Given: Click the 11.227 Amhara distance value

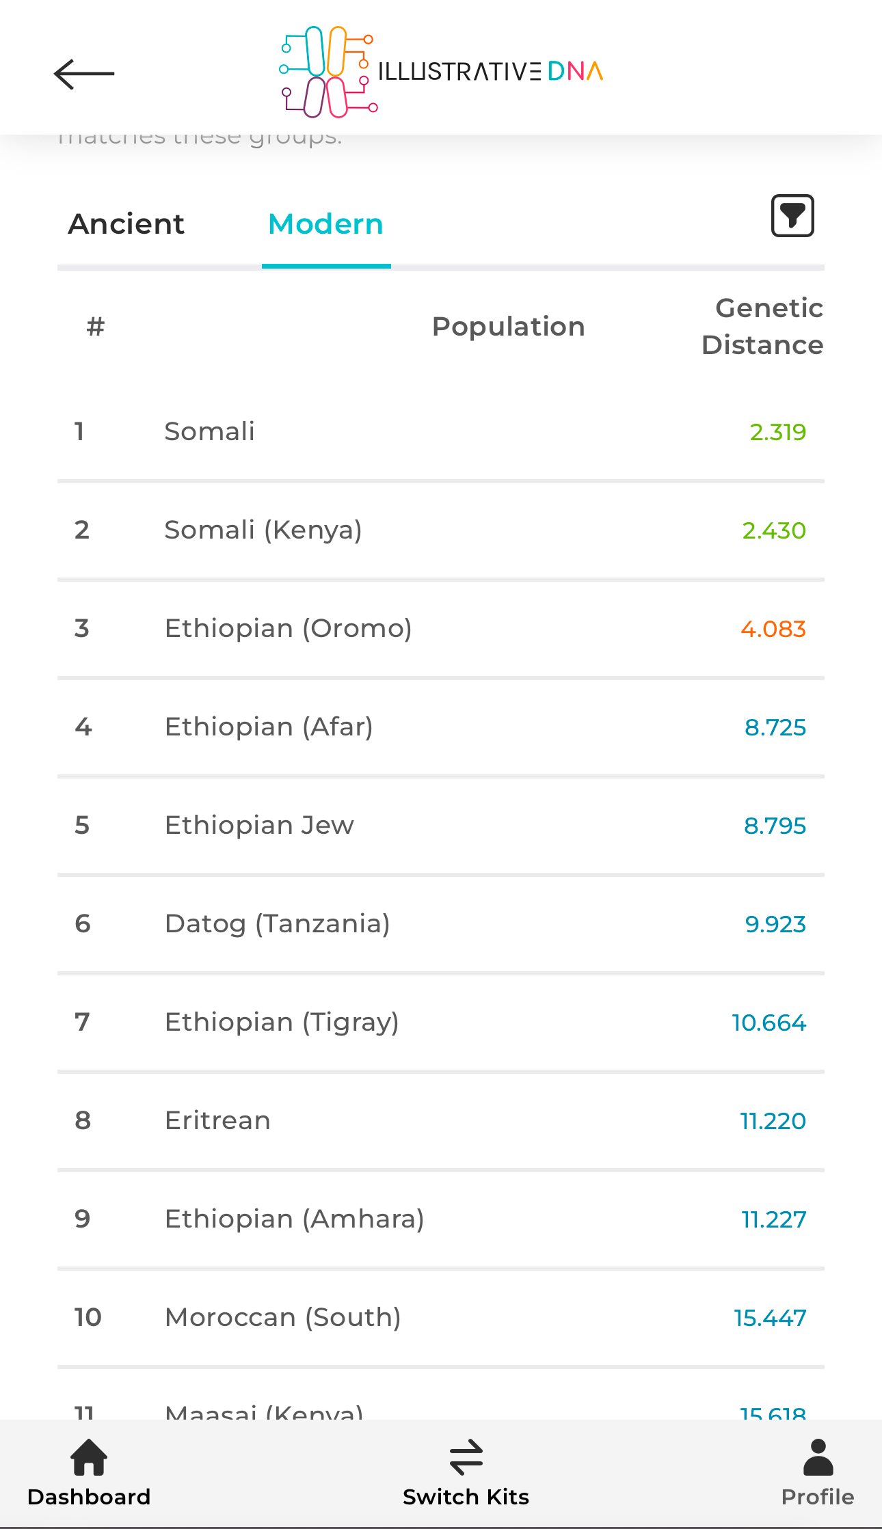Looking at the screenshot, I should pyautogui.click(x=774, y=1219).
